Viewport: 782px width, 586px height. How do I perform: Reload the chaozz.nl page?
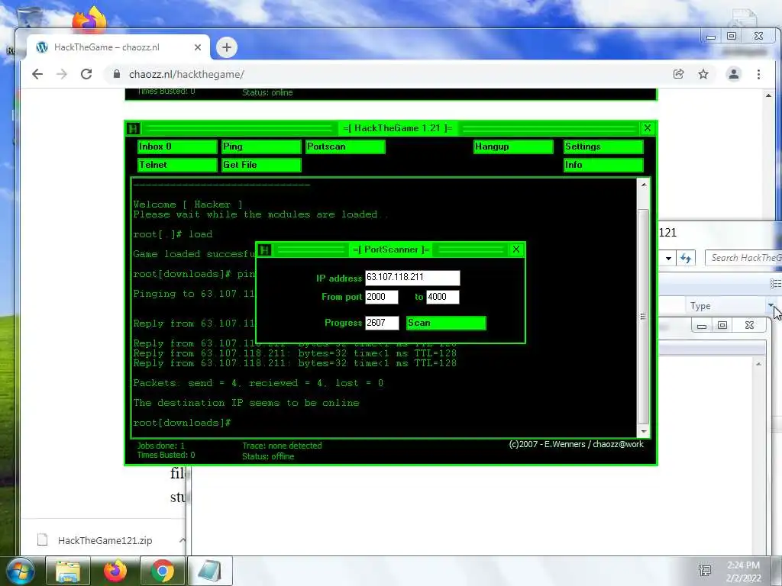[86, 74]
